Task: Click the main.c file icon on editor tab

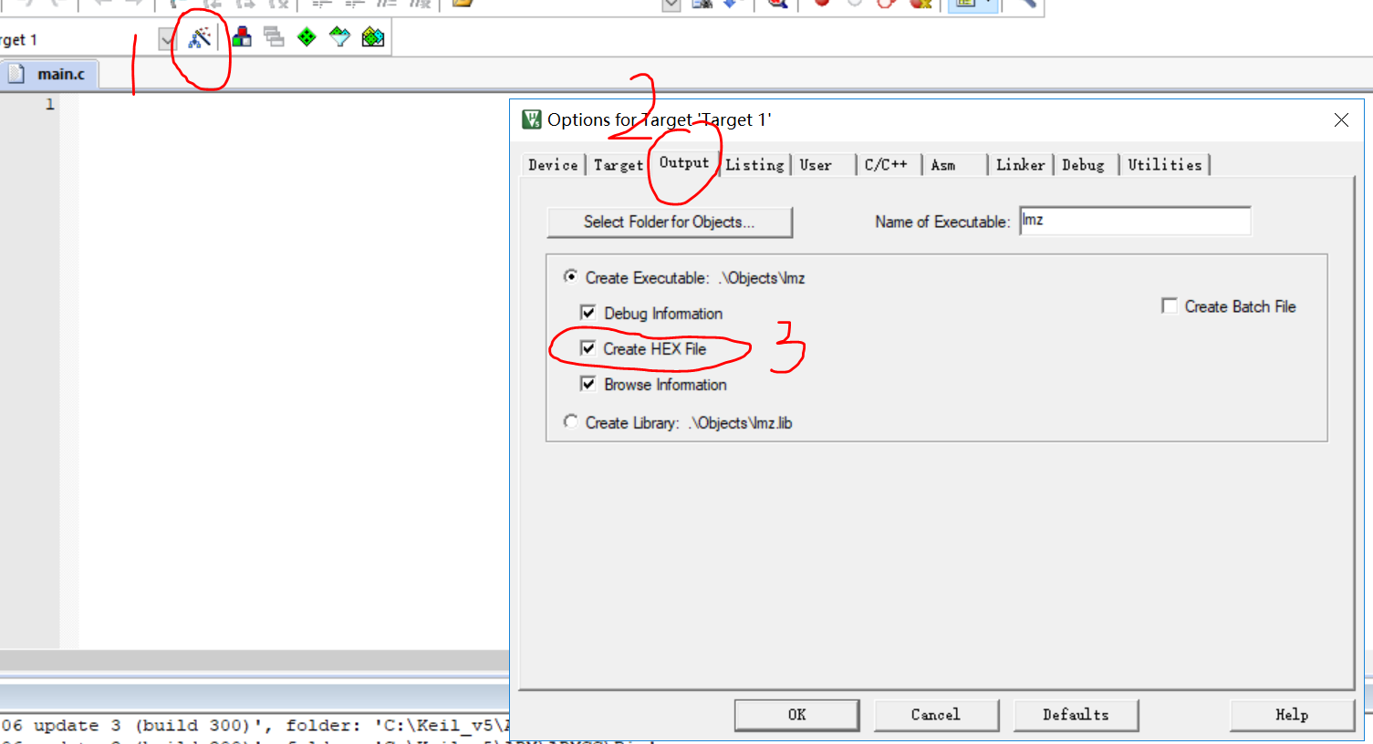Action: coord(16,74)
